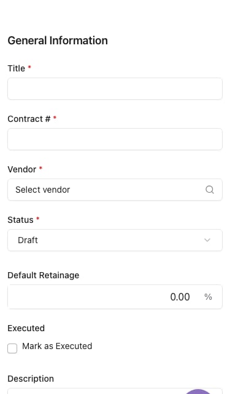Click the purple floating circular button
The image size is (230, 394).
[x=198, y=392]
